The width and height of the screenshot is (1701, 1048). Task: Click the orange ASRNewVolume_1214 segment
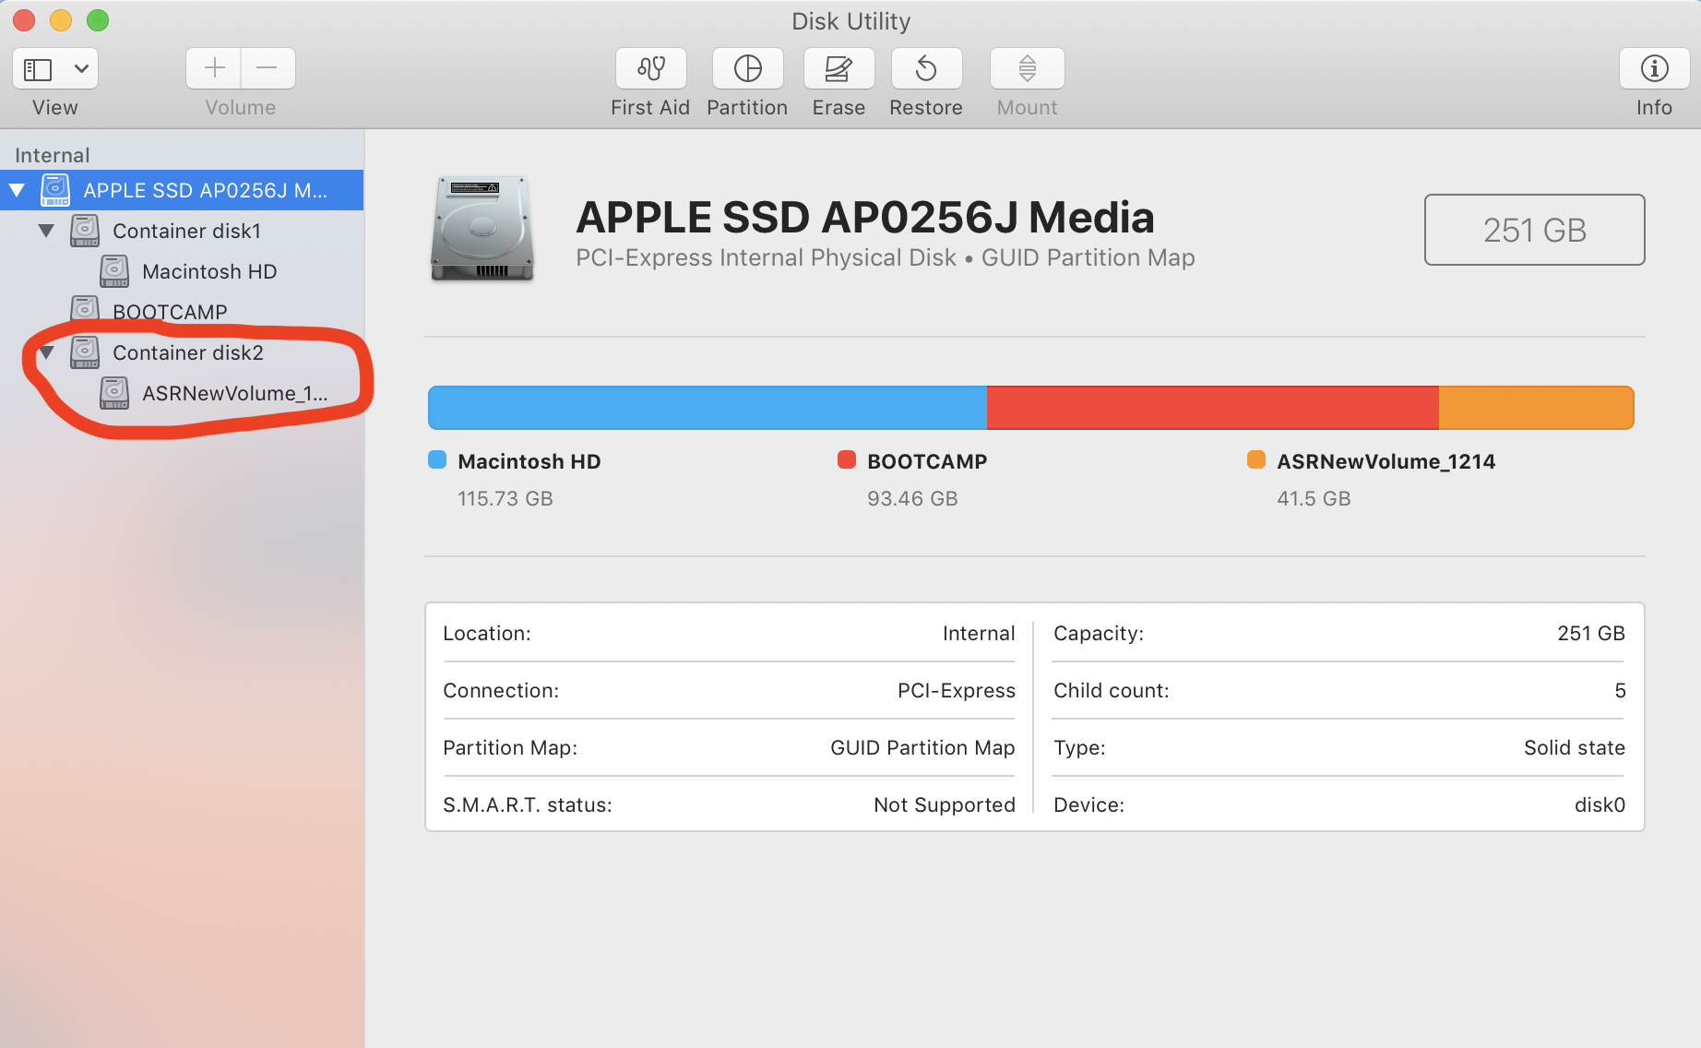[x=1534, y=407]
